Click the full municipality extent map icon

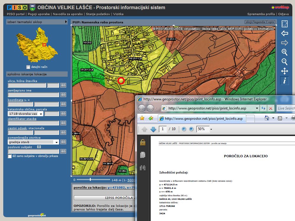[284, 24]
